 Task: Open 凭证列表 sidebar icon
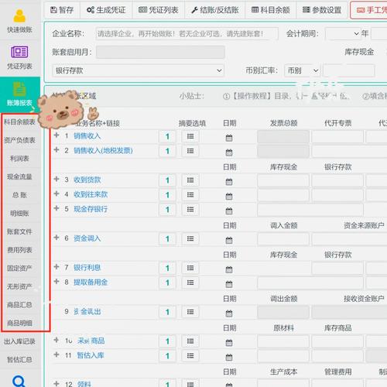19,58
